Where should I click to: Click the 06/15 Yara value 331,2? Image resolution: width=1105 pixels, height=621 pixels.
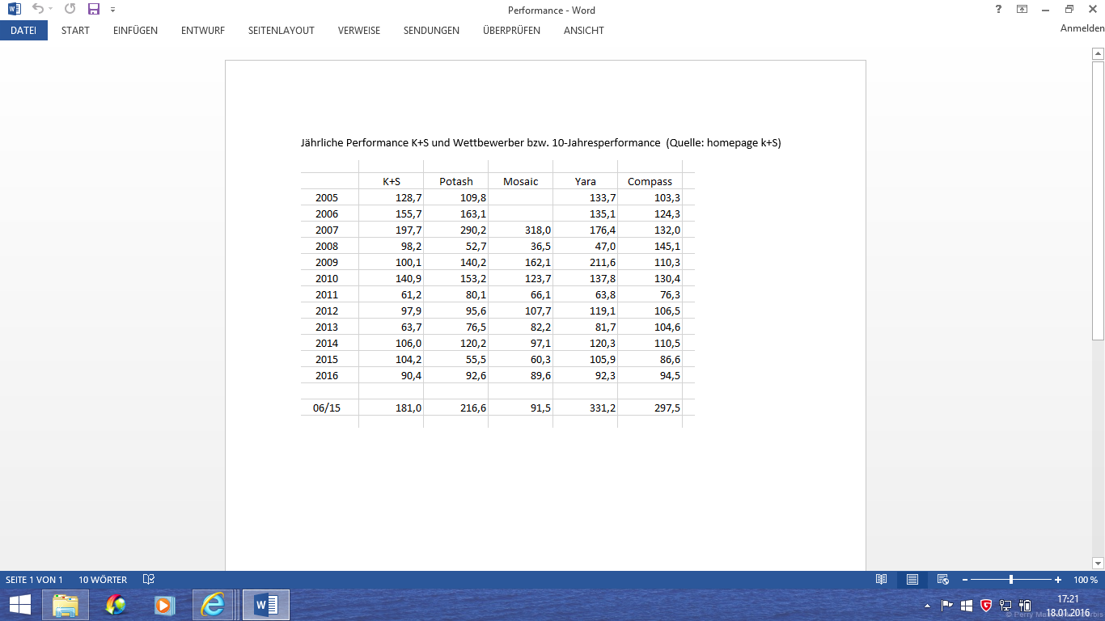point(602,408)
